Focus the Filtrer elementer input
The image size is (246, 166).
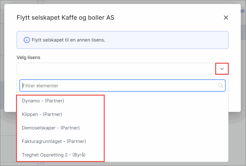(x=117, y=85)
